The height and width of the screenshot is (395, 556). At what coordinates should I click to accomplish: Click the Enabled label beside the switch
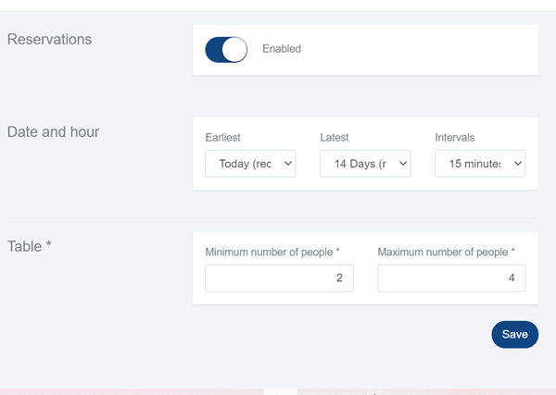pyautogui.click(x=282, y=49)
